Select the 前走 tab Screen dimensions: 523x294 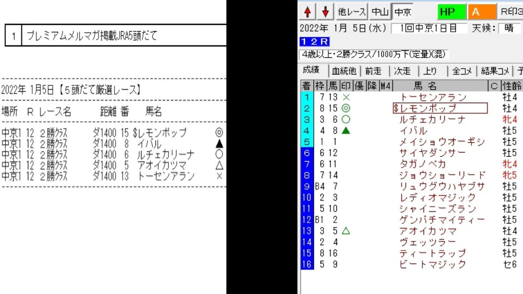pyautogui.click(x=373, y=71)
